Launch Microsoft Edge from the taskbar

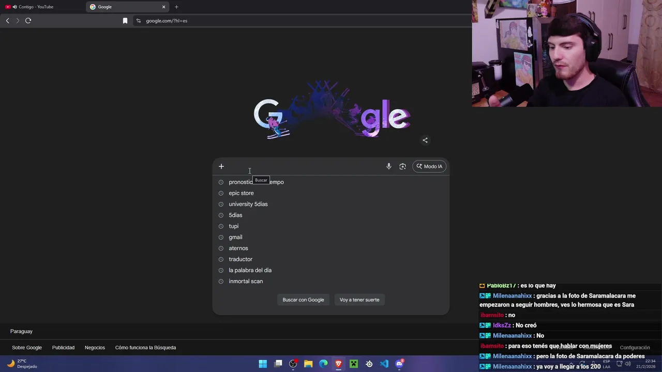click(x=323, y=364)
